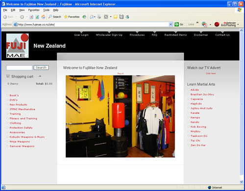245x191 pixels.
Task: Click the Mail envelope toolbar icon
Action: (x=92, y=17)
